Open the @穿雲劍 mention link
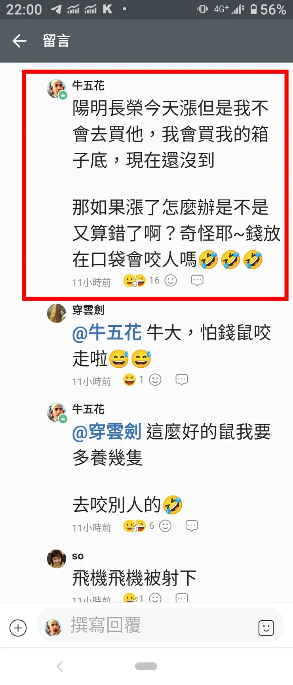Screen dimensions: 293x685 click(107, 432)
